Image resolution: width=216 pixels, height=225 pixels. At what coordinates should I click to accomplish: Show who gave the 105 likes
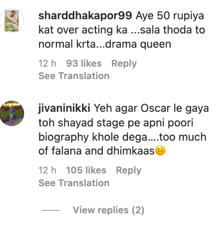click(86, 170)
